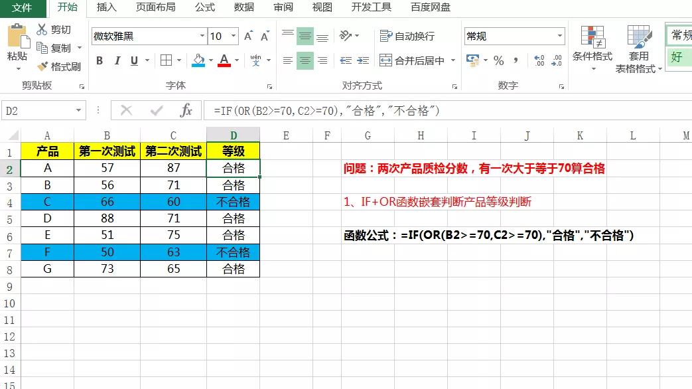Image resolution: width=692 pixels, height=389 pixels.
Task: Open clipboard group dialog launcher
Action: click(82, 87)
